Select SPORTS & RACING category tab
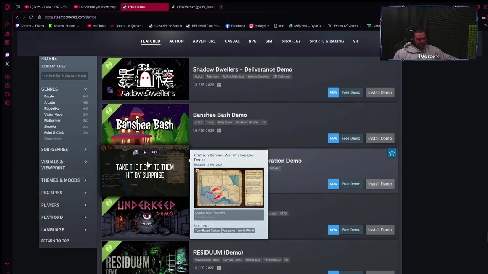This screenshot has width=488, height=274. [x=327, y=41]
